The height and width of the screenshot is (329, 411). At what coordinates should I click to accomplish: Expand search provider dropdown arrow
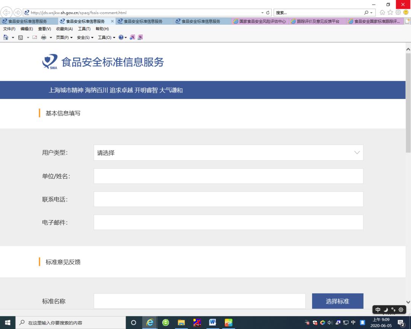pyautogui.click(x=371, y=13)
